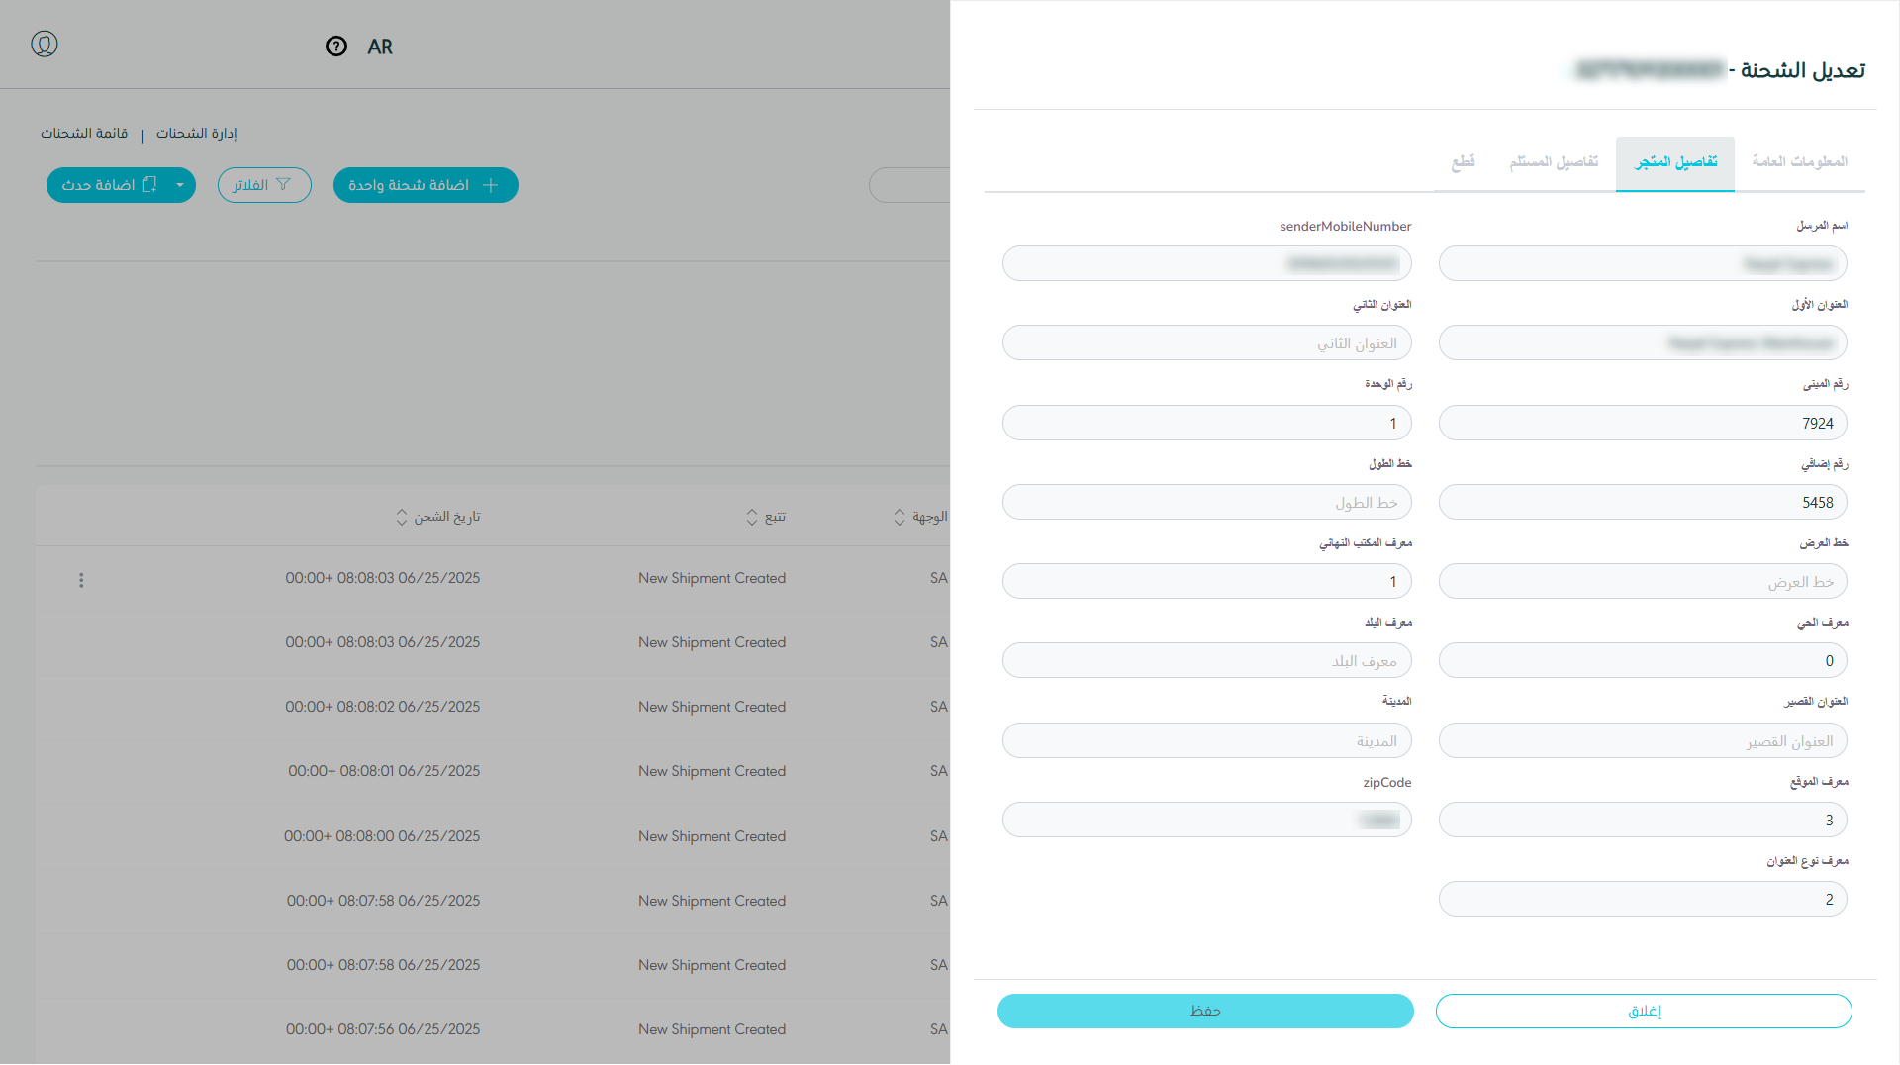1900x1065 pixels.
Task: Expand the اضافة حدث dropdown arrow
Action: pos(180,185)
